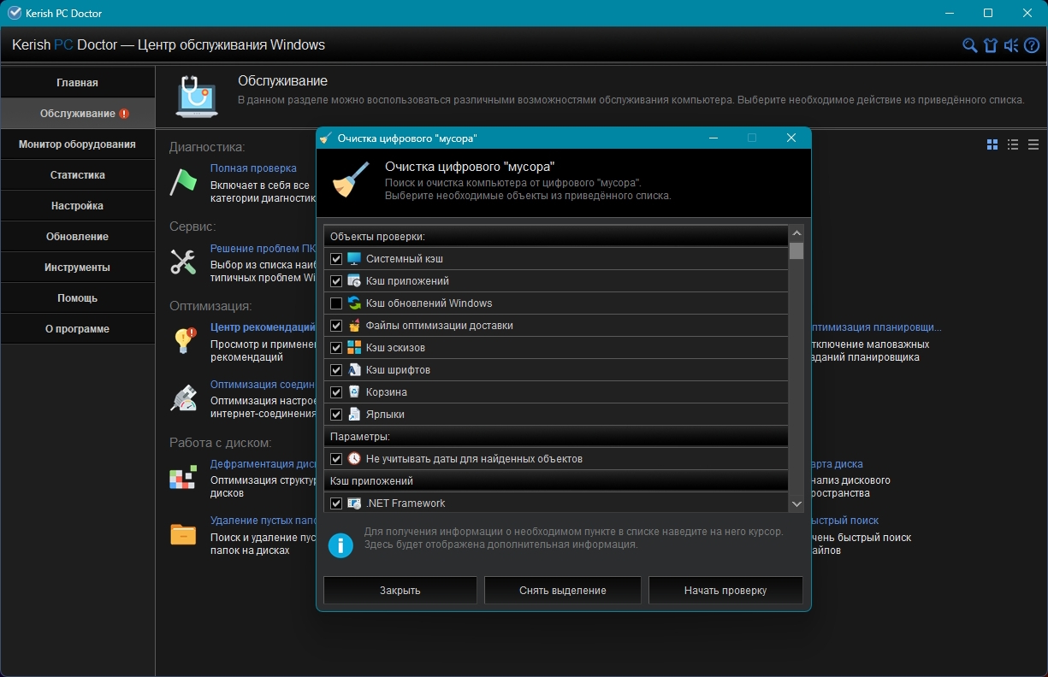Mute sounds with the speaker icon
1048x677 pixels.
(1011, 45)
